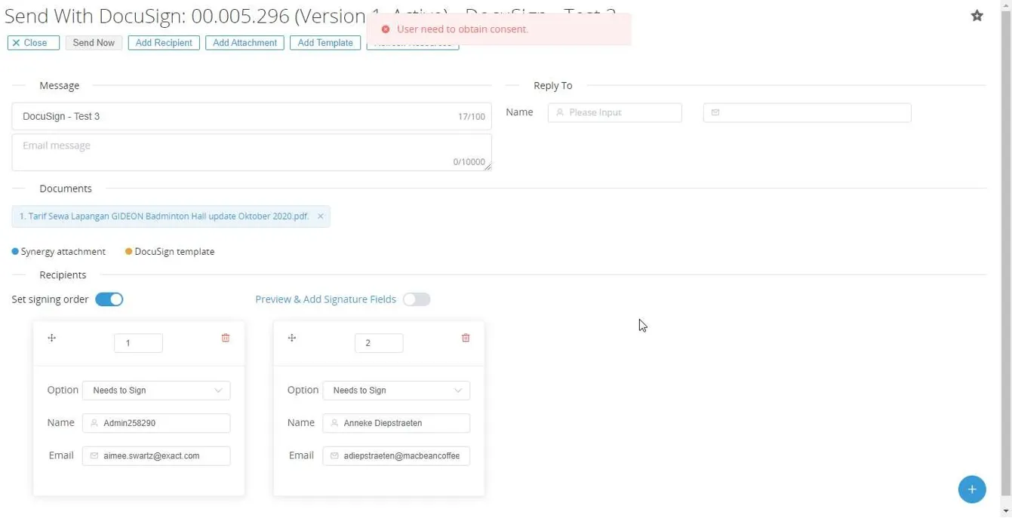Click the signing order number 1 field
The width and height of the screenshot is (1012, 518).
tap(138, 343)
